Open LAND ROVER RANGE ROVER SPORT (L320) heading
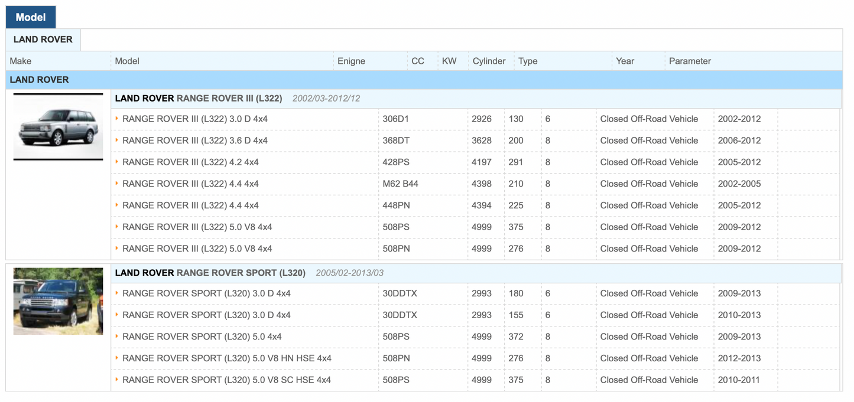Viewport: 854px width, 402px height. point(210,273)
